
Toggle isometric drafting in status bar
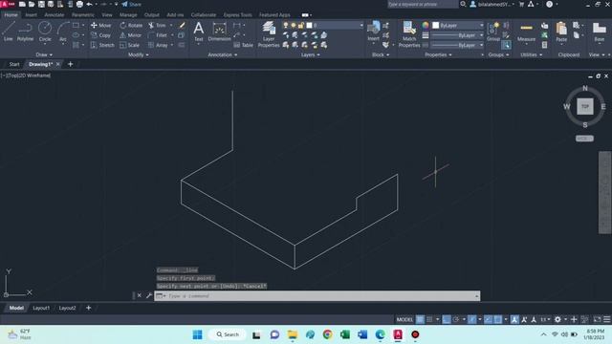pyautogui.click(x=471, y=319)
